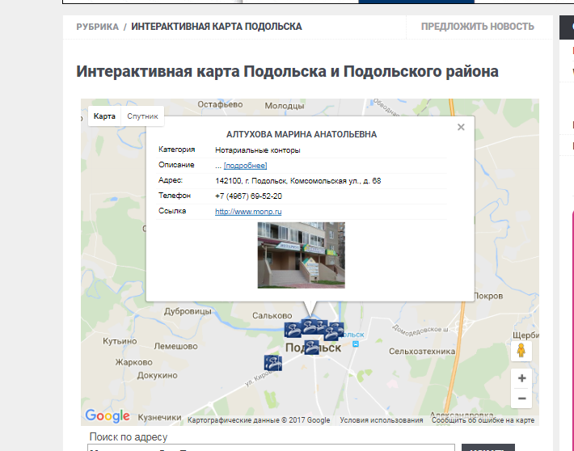Click the isolated notary marker near ул. Кирова
Image resolution: width=574 pixels, height=451 pixels.
[273, 364]
